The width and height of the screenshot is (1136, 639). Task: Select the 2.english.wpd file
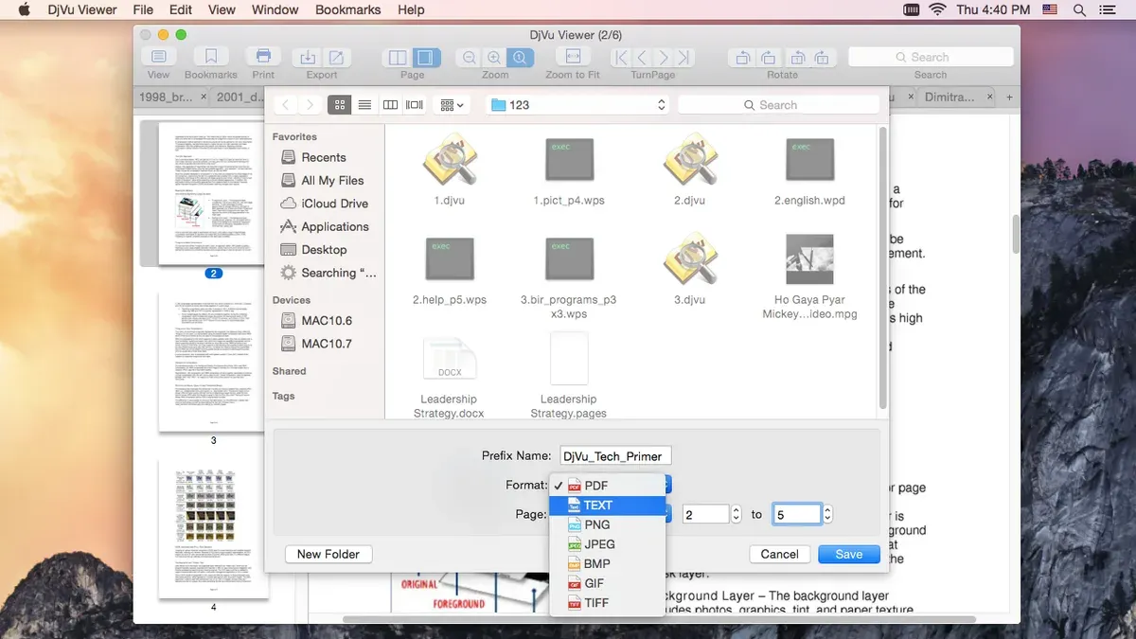[809, 170]
